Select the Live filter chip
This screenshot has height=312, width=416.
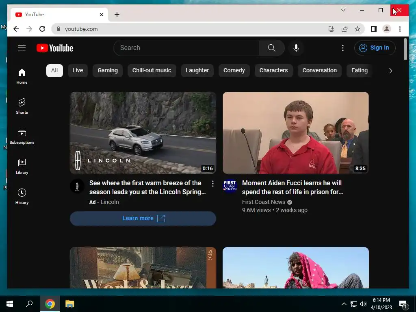(78, 71)
